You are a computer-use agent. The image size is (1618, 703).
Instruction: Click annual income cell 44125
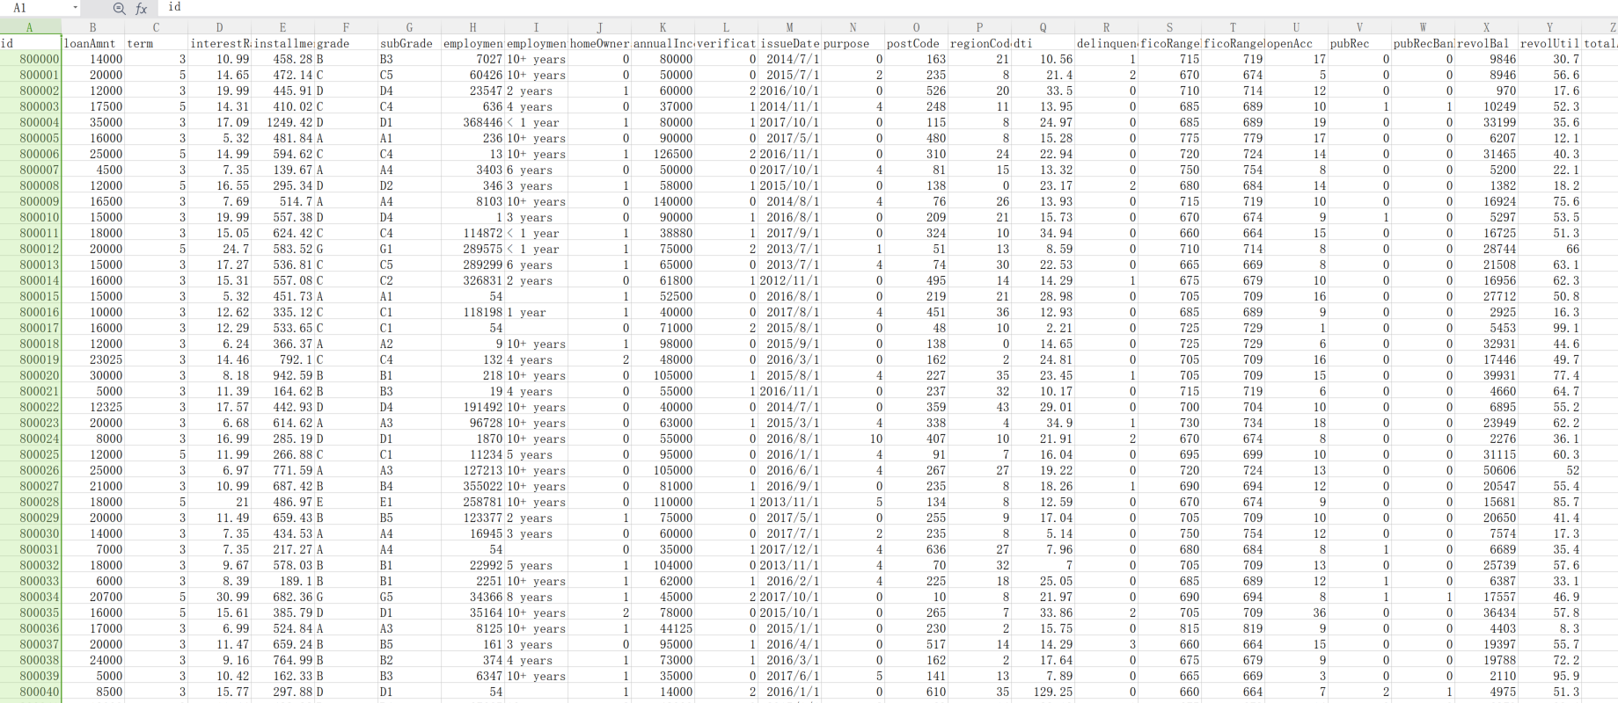[x=663, y=628]
